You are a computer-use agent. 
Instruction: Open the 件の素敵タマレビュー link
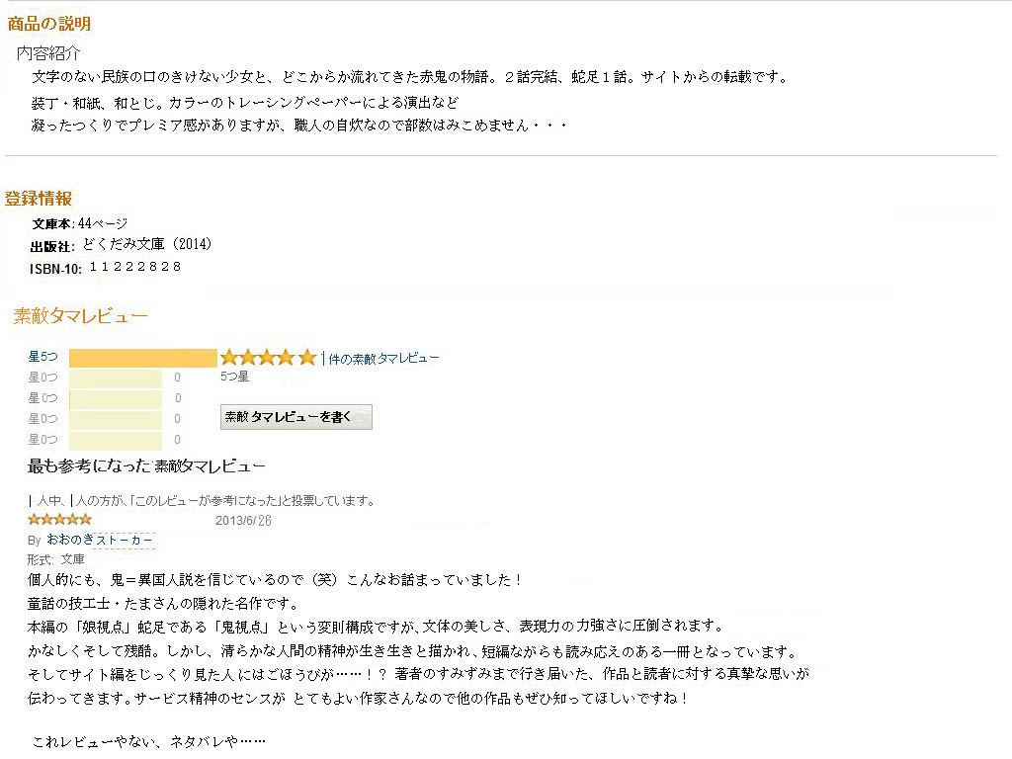tap(383, 358)
